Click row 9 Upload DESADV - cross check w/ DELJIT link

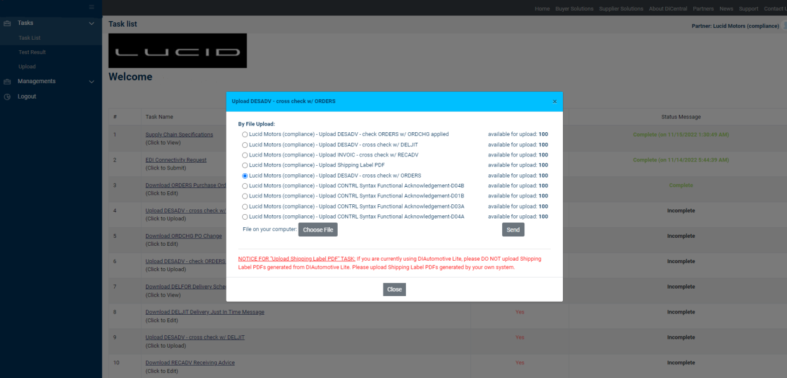[x=195, y=338]
